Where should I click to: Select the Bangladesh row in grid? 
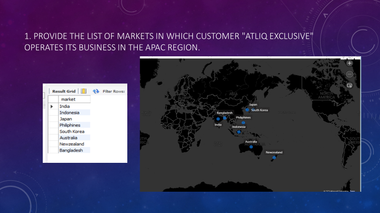(x=75, y=150)
